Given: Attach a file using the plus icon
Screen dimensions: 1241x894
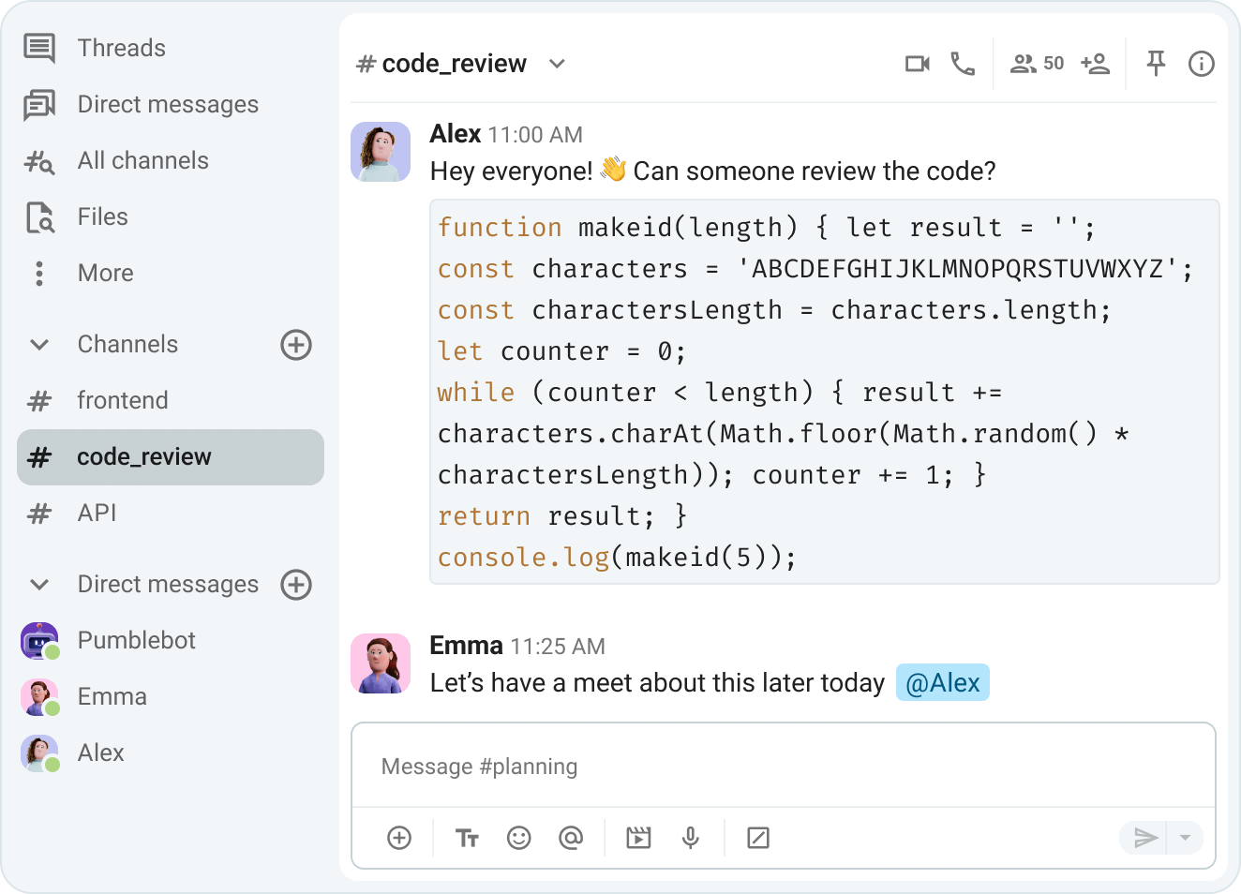Looking at the screenshot, I should pos(399,837).
